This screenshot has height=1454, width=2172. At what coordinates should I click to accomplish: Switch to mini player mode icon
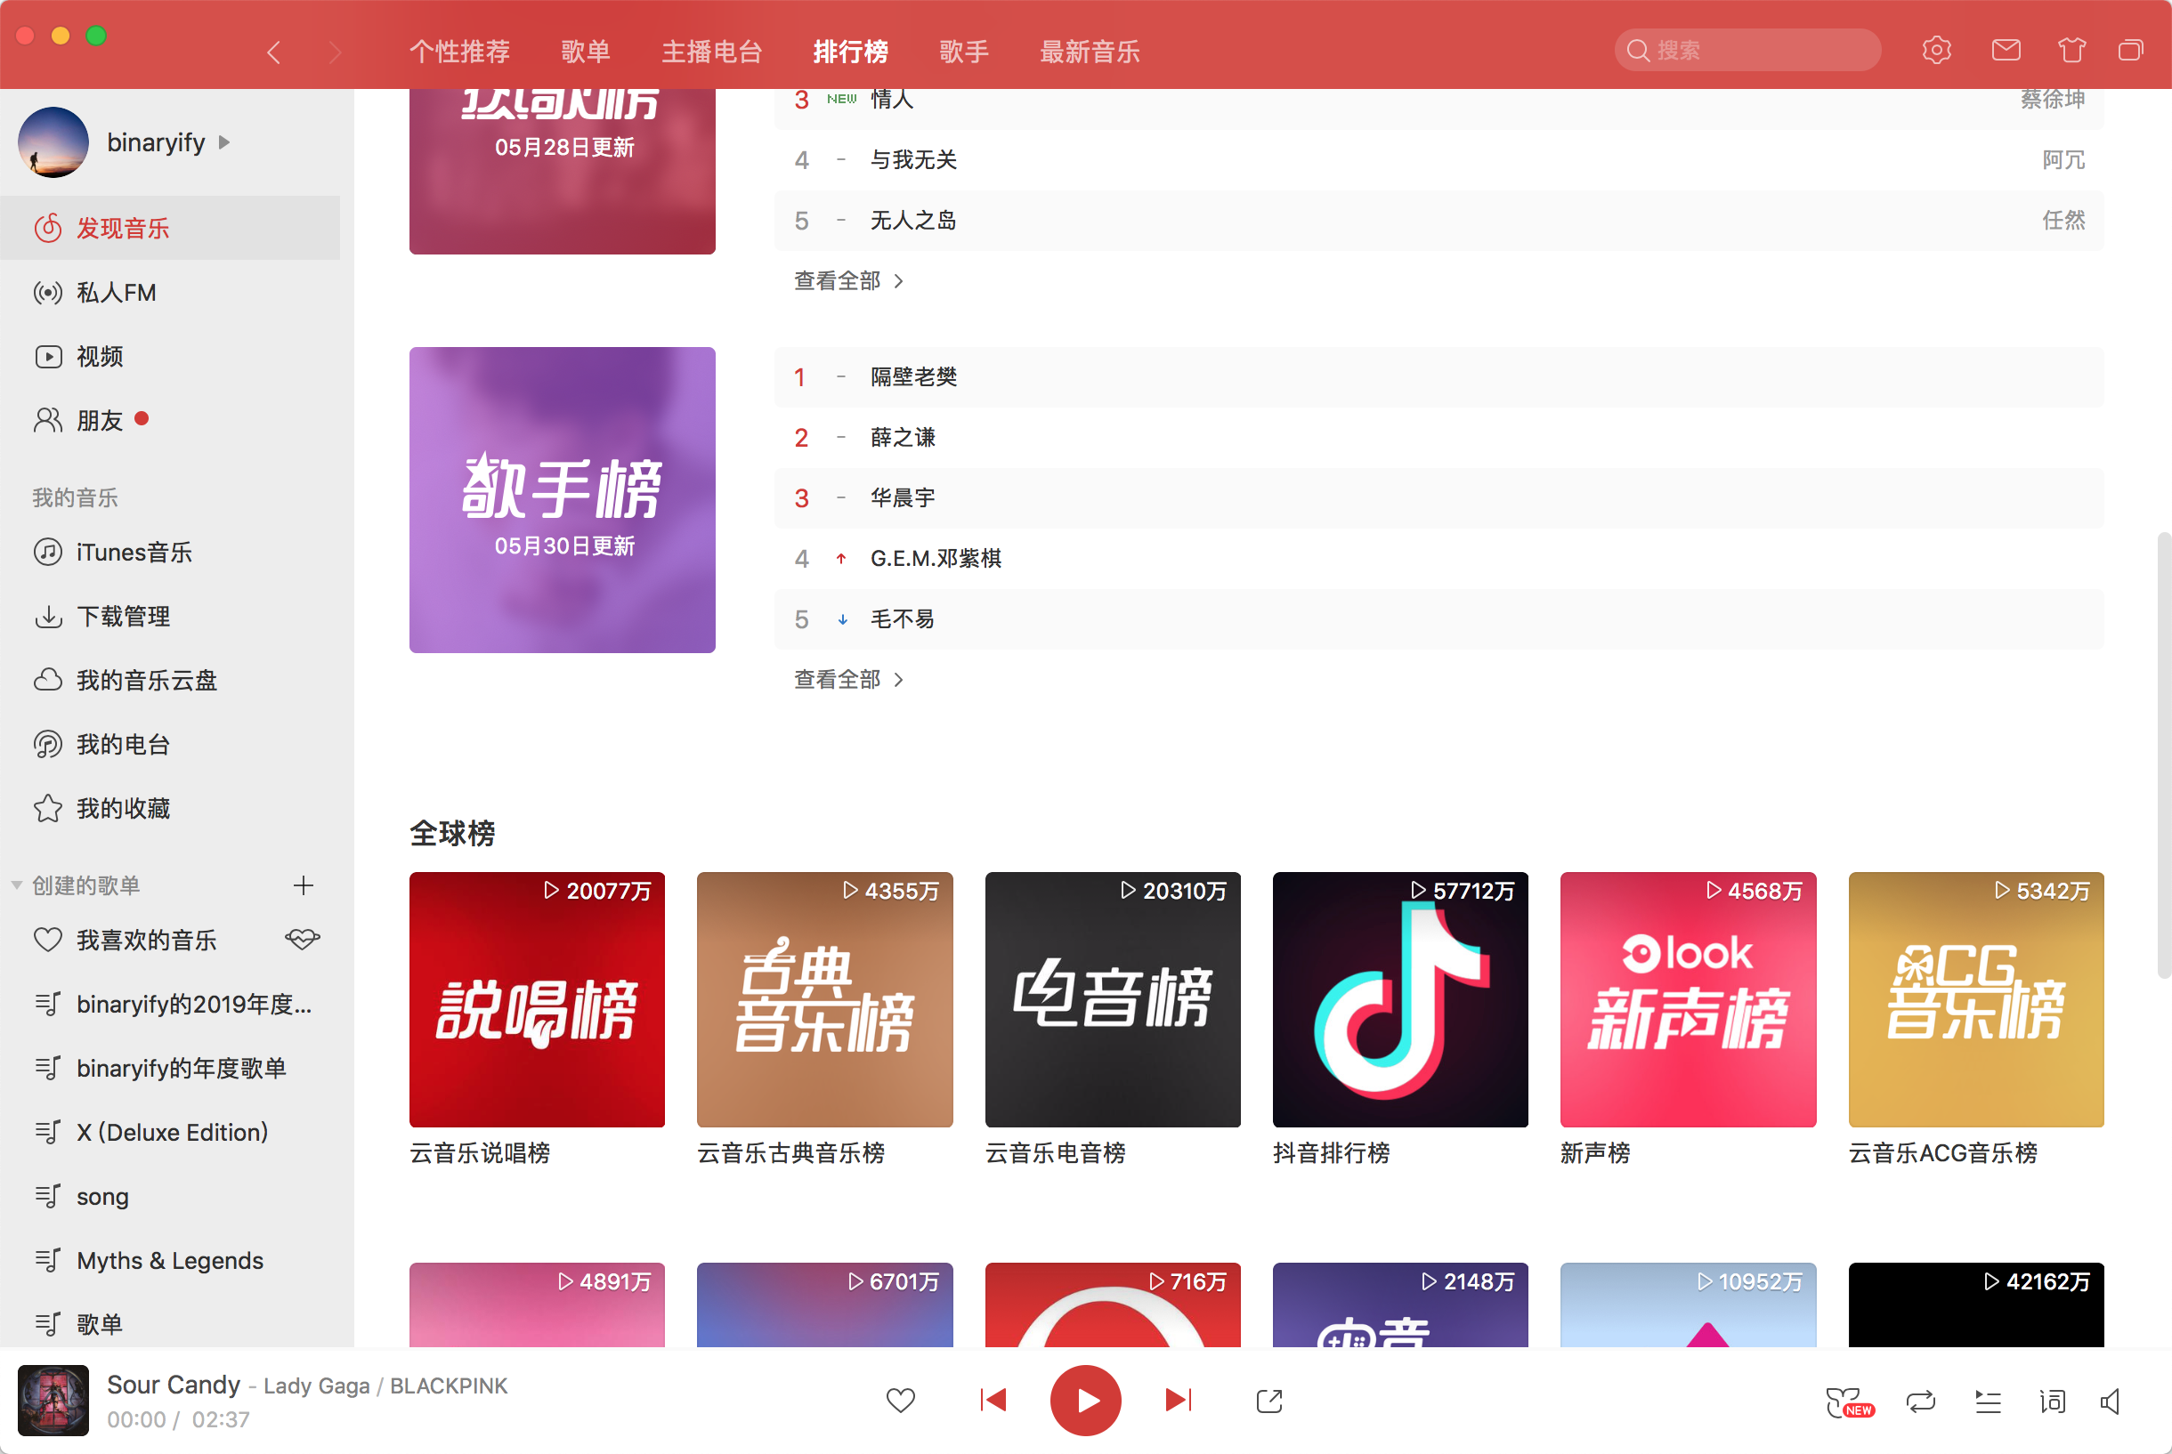[x=2129, y=50]
